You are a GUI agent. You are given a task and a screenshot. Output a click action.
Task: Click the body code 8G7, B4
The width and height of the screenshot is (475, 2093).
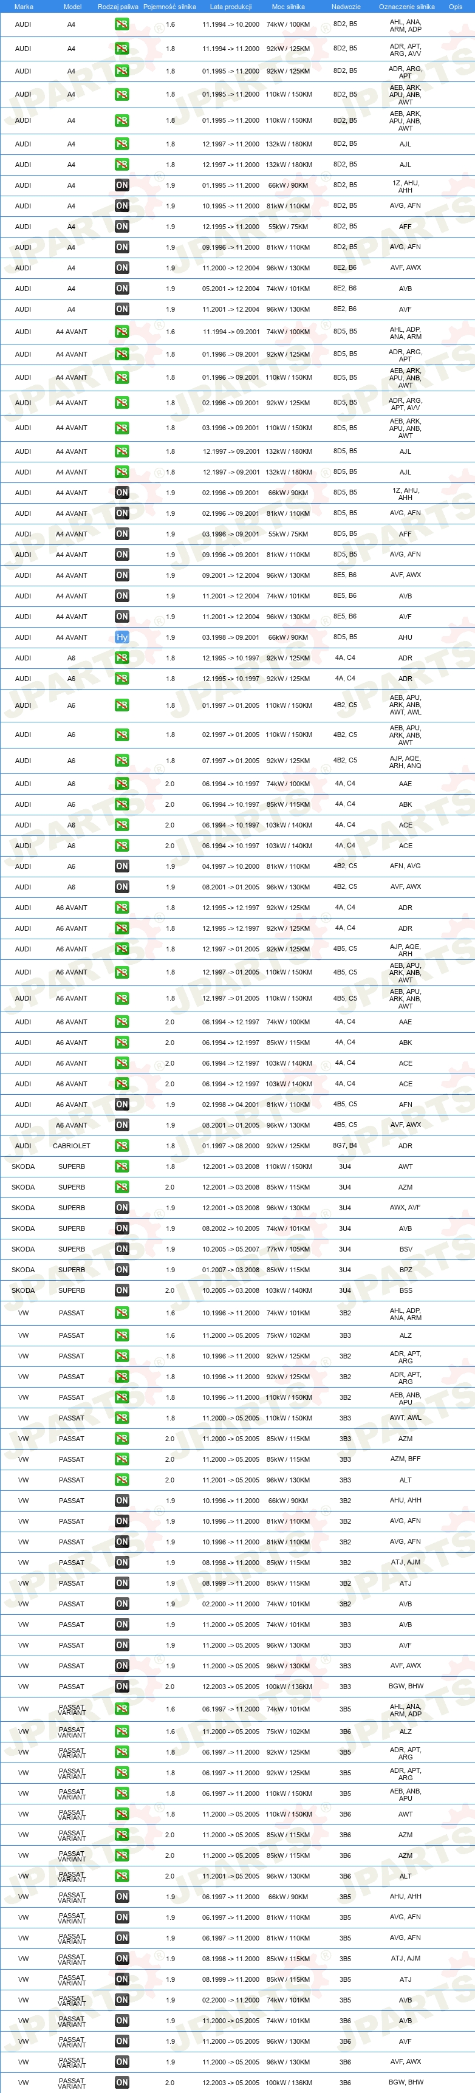[x=345, y=1146]
